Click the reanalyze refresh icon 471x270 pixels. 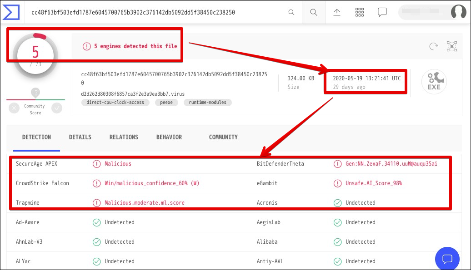coord(434,46)
